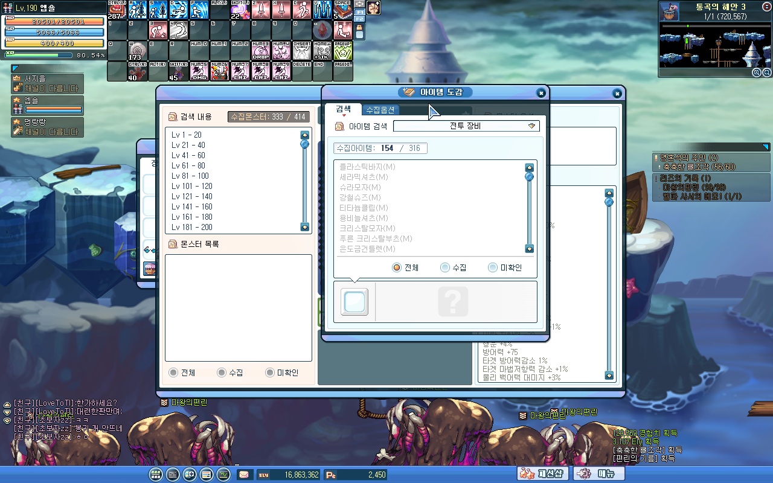Switch to the 수집옵션 tab
Viewport: 773px width, 483px height.
point(380,110)
